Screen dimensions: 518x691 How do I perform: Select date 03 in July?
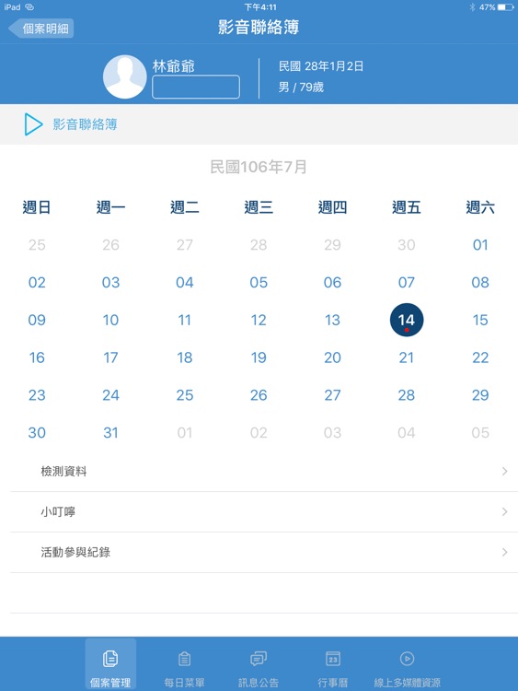111,282
